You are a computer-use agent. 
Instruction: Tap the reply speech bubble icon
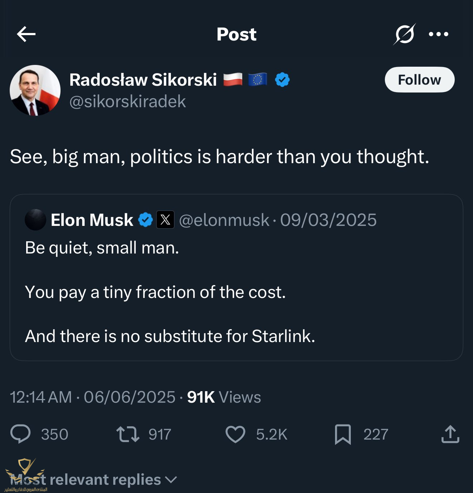(x=20, y=434)
